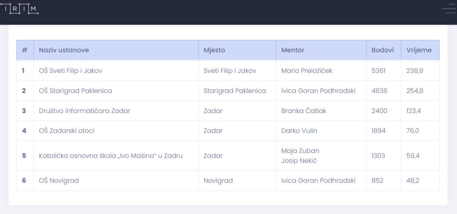Select the OŠ Sveti Filip i Jakov row
Image resolution: width=457 pixels, height=214 pixels.
[x=71, y=70]
